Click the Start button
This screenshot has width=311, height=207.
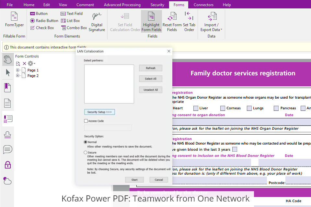click(134, 180)
